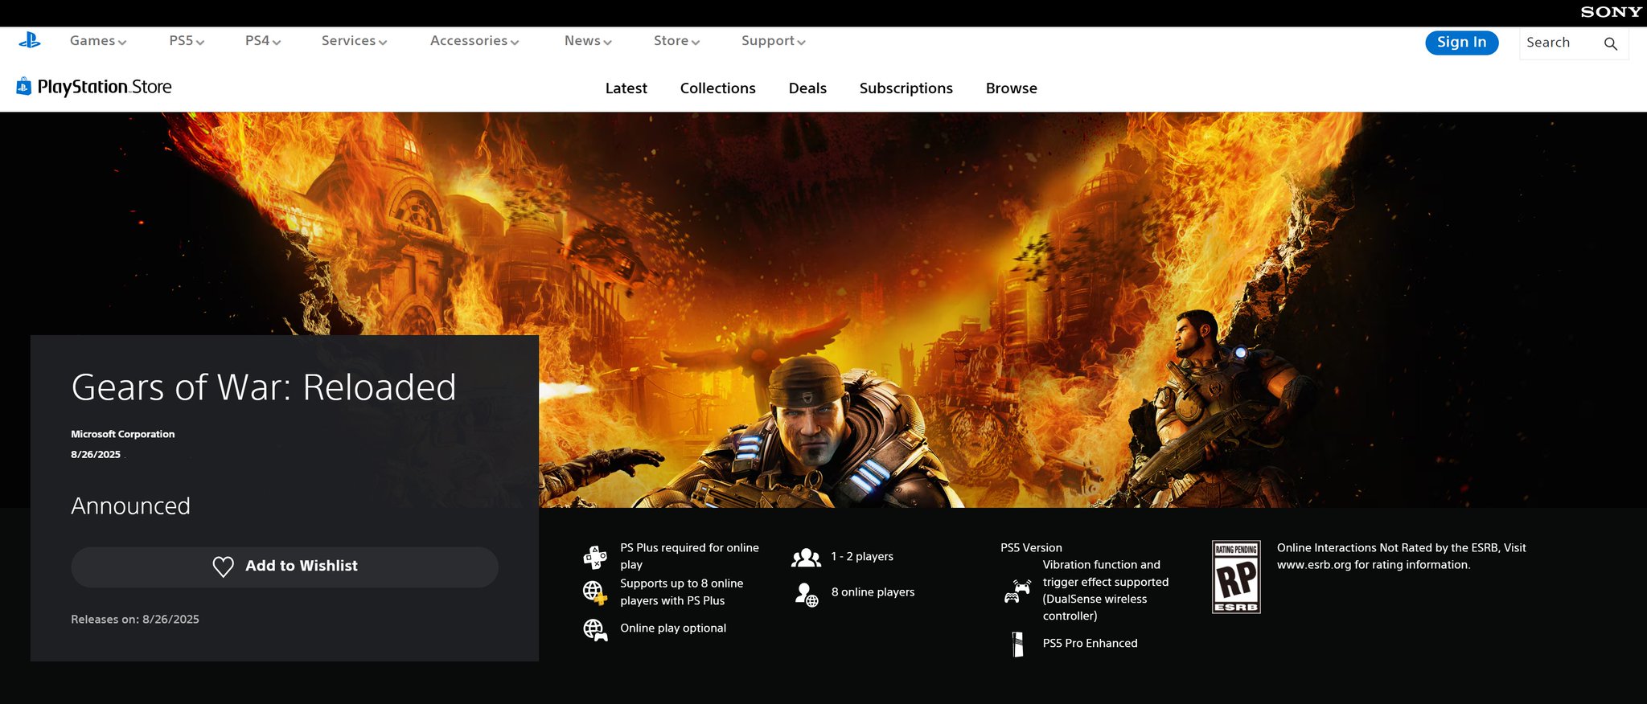Screen dimensions: 1647x704
Task: Switch to the Deals tab
Action: point(807,88)
